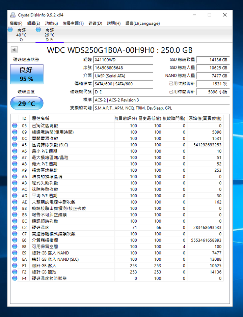Open the 語言(L)(Language) menu

(142, 24)
